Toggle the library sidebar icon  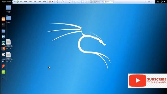pyautogui.click(x=75, y=2)
